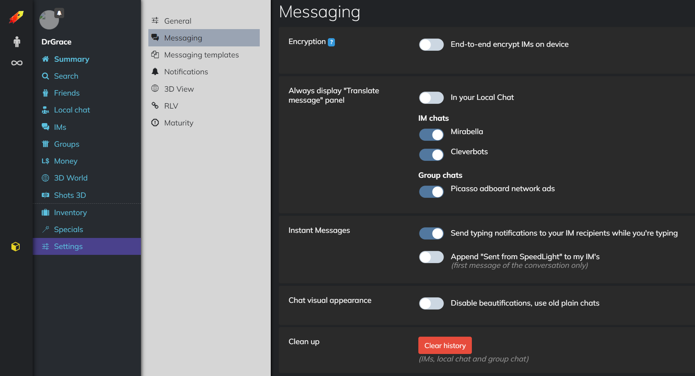Click the 3D View globe icon

pyautogui.click(x=155, y=88)
